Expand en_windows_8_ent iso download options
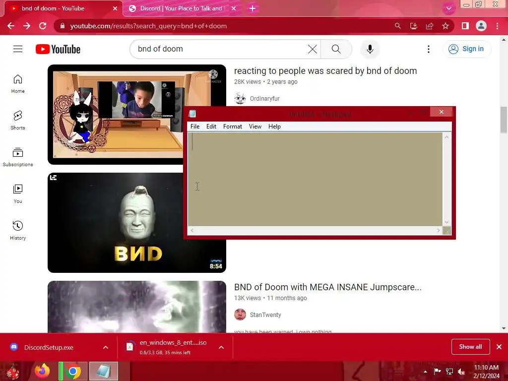The image size is (508, 381). [221, 347]
